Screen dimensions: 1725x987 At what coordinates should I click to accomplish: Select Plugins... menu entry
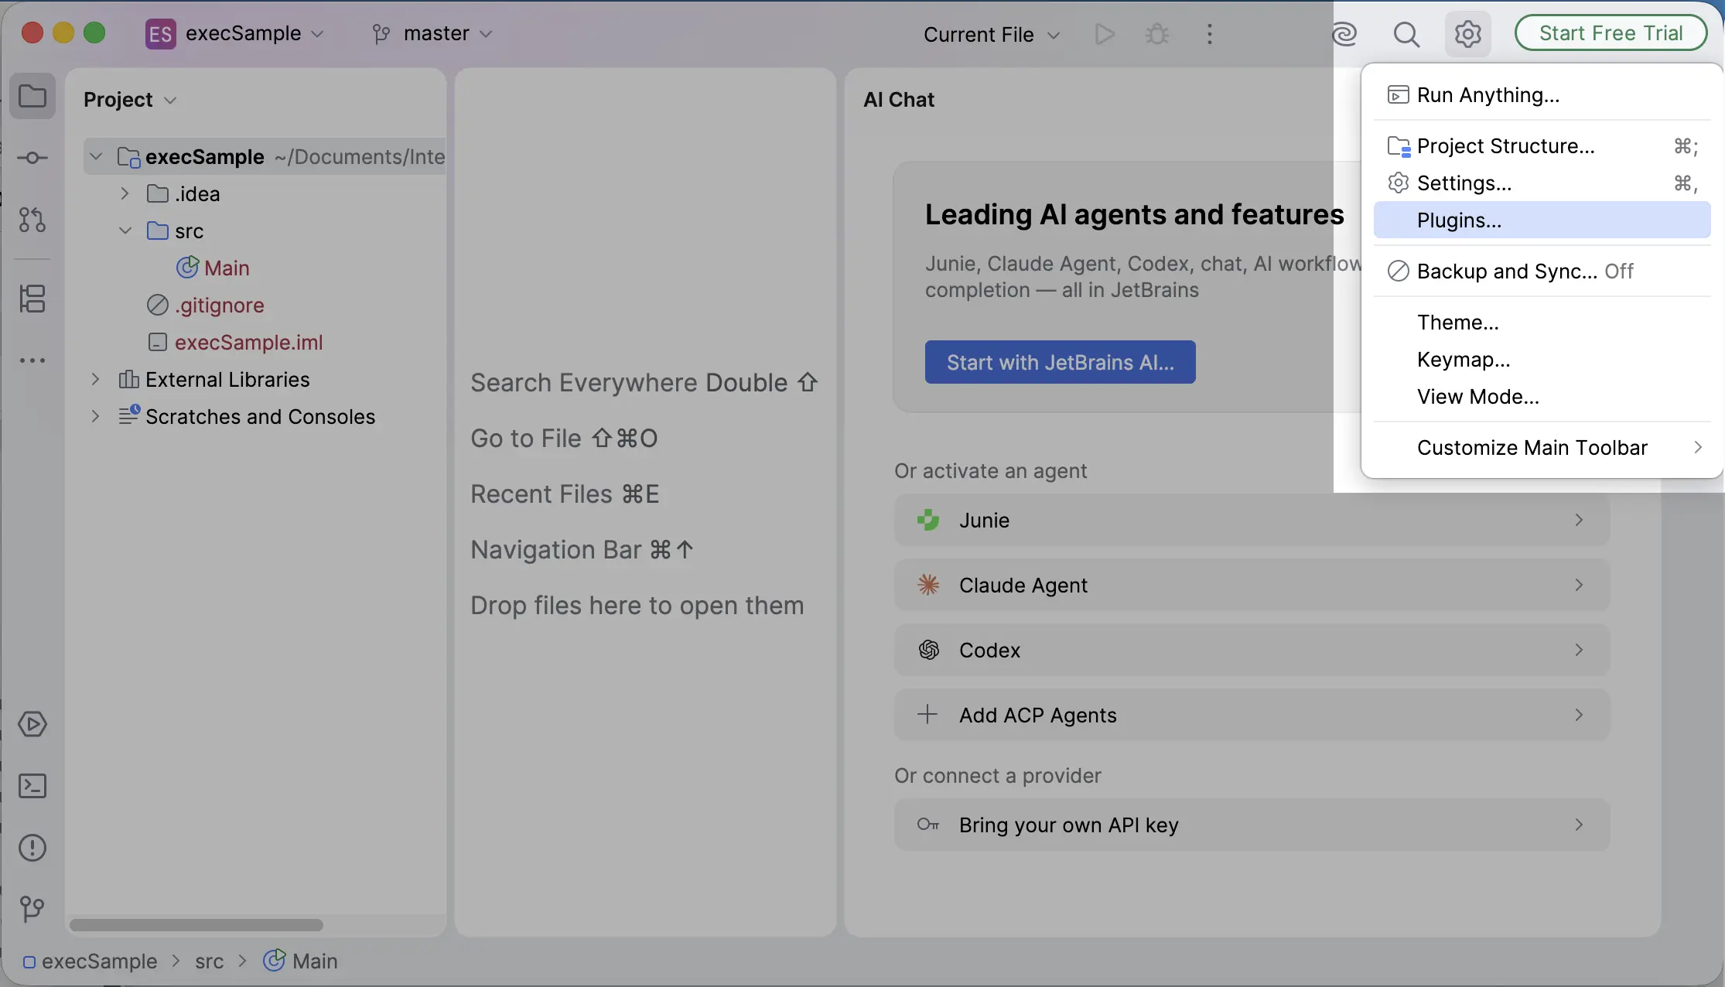(1542, 220)
